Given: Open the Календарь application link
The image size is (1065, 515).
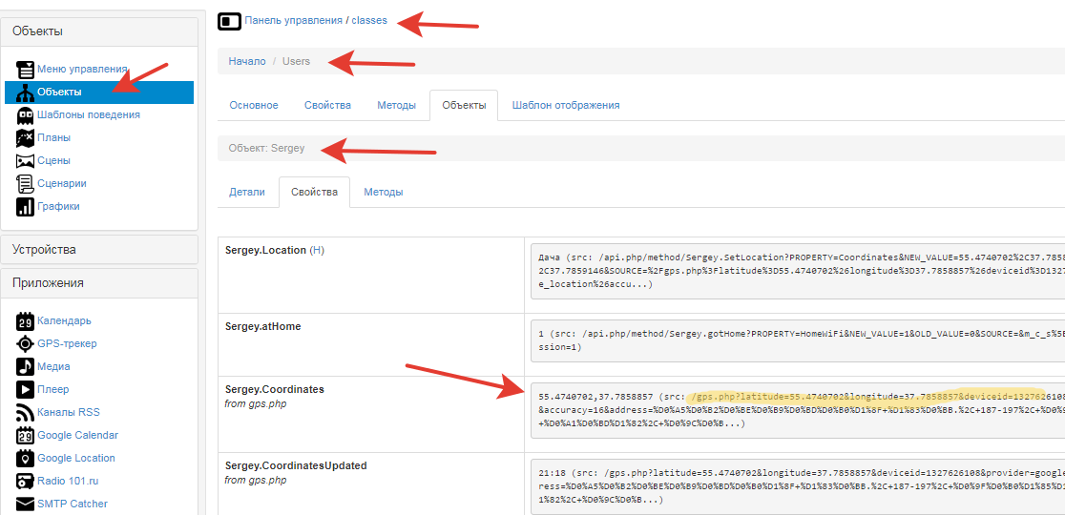Looking at the screenshot, I should click(64, 321).
